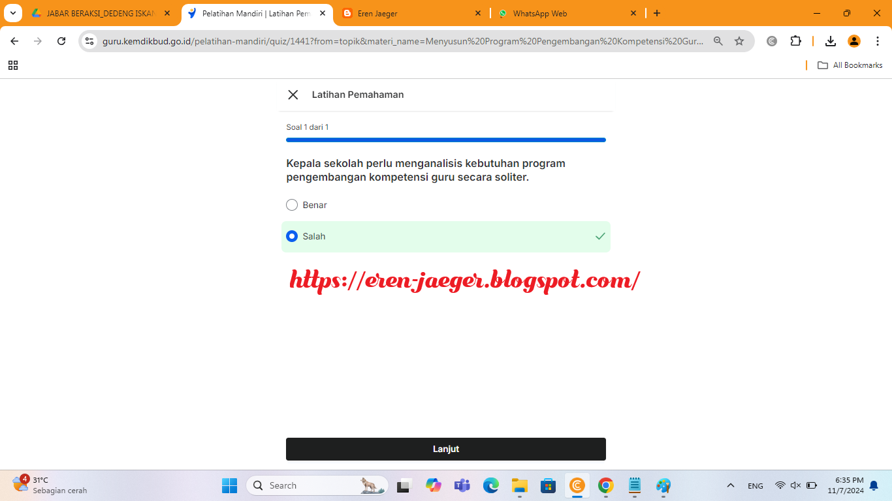This screenshot has width=892, height=501.
Task: Open battery status icon
Action: pos(812,485)
